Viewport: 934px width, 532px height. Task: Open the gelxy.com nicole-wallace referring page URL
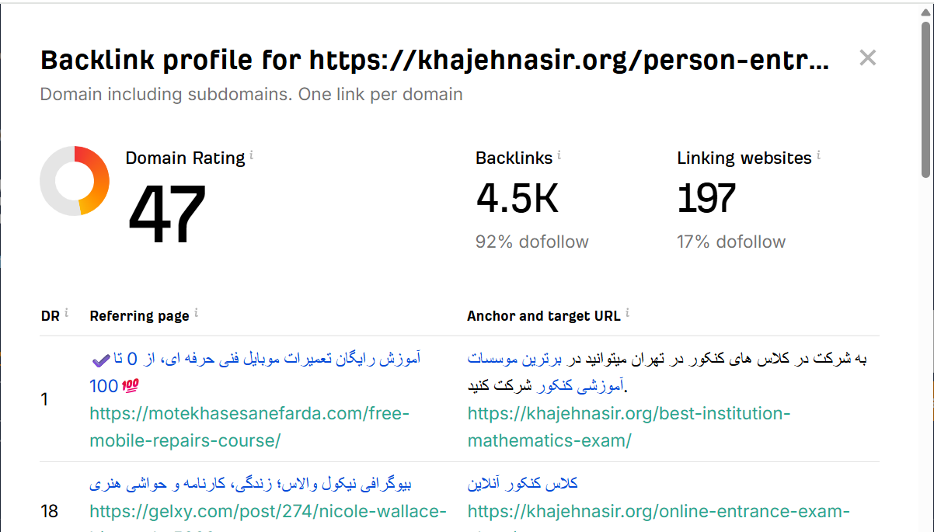[267, 512]
